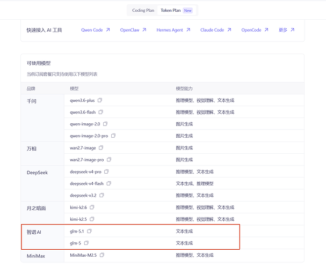This screenshot has height=268, width=326.
Task: Copy the deepseek-v3.2 model name
Action: [x=102, y=195]
